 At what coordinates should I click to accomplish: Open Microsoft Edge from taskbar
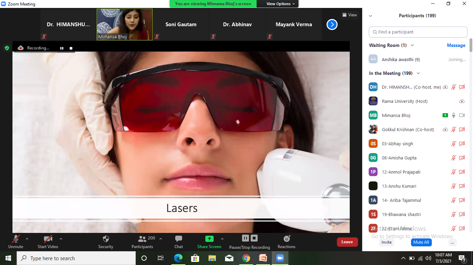click(x=178, y=258)
